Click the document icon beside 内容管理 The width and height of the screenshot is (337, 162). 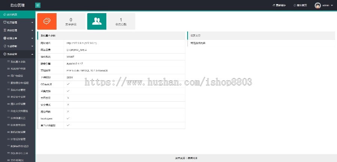coord(5,30)
